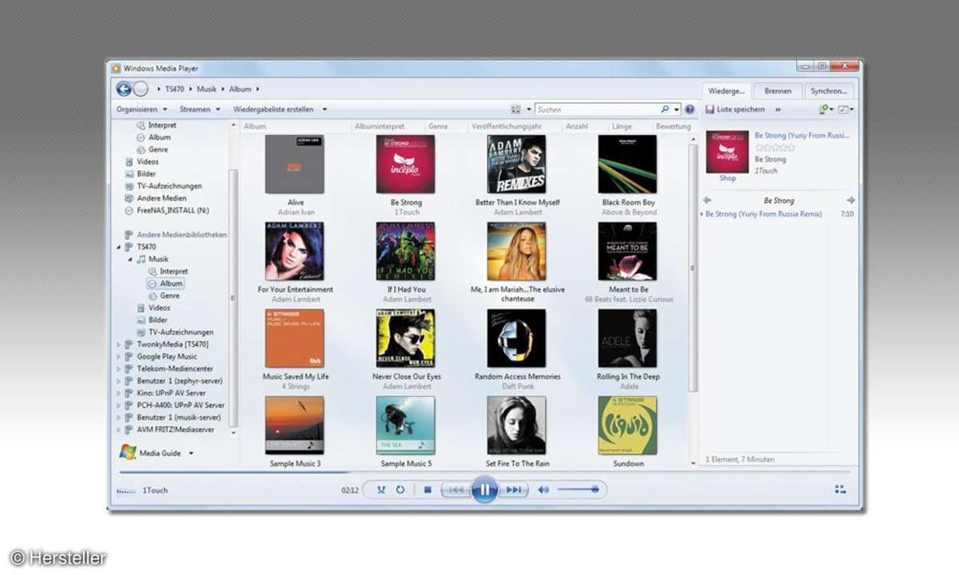Collapse the TS470 tree node
This screenshot has height=575, width=959.
119,248
